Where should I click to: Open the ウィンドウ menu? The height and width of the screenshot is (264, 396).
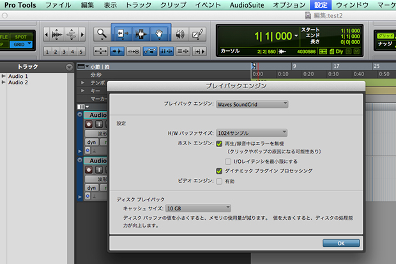pyautogui.click(x=352, y=5)
